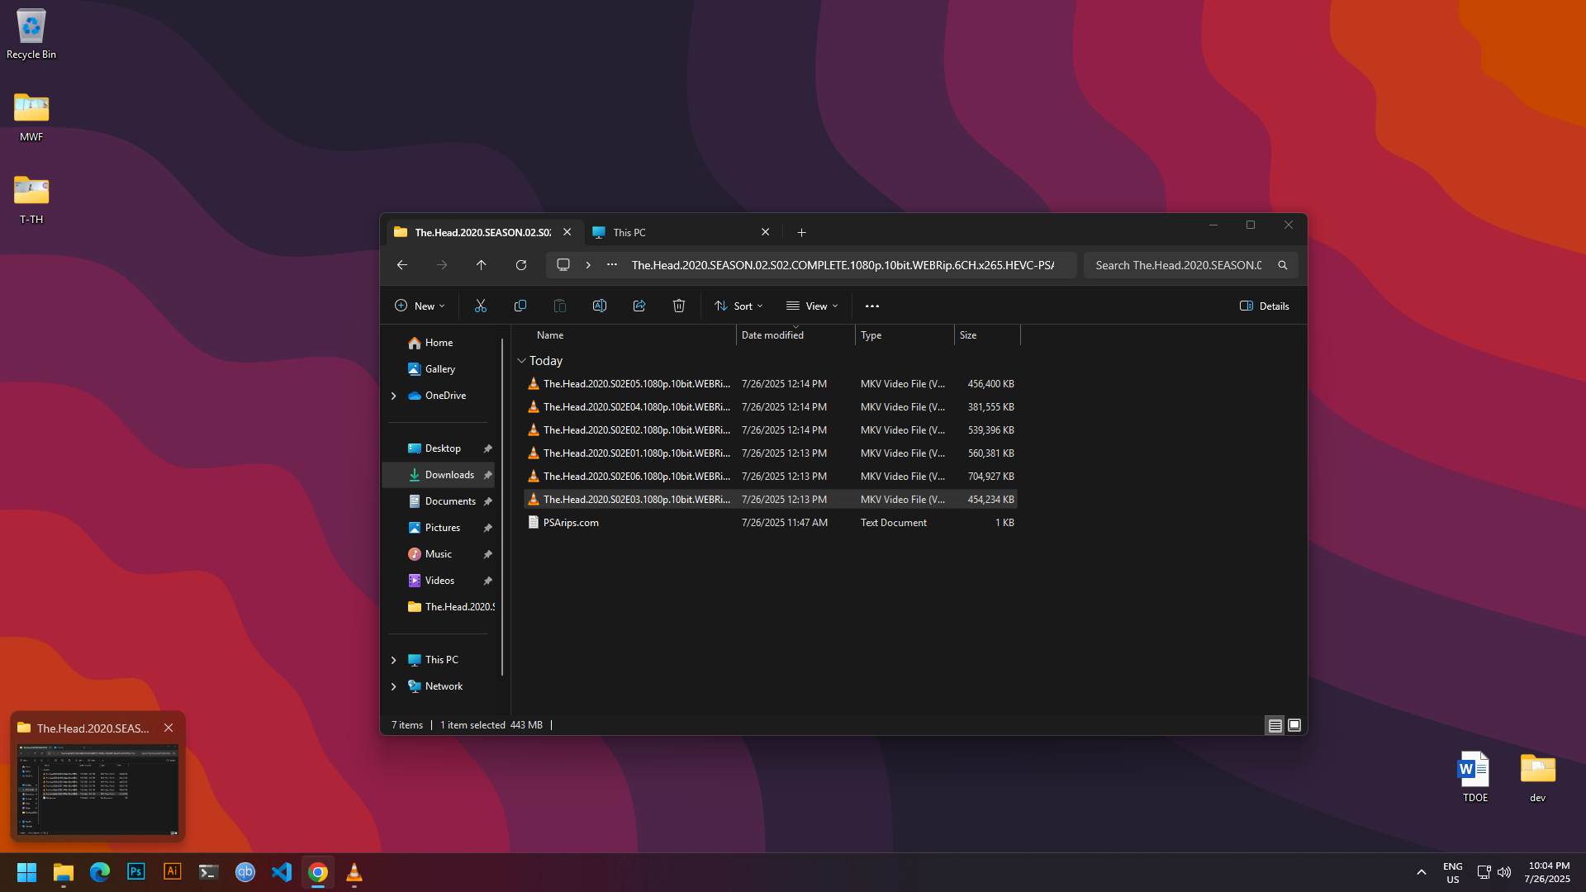This screenshot has width=1586, height=892.
Task: Click the Forward arrow button
Action: [442, 265]
